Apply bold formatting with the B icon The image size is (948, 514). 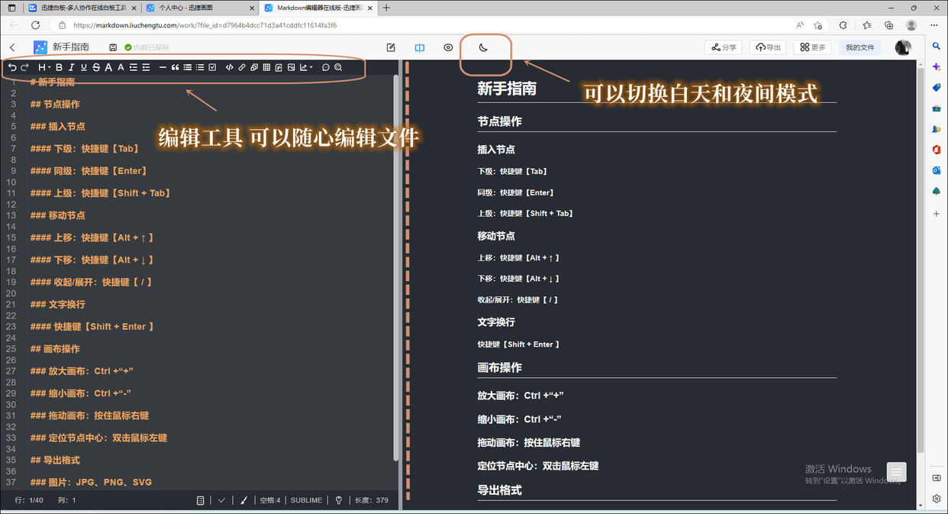pos(59,67)
